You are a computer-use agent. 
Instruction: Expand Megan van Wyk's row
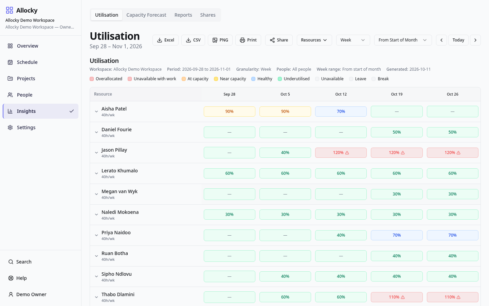tap(96, 194)
